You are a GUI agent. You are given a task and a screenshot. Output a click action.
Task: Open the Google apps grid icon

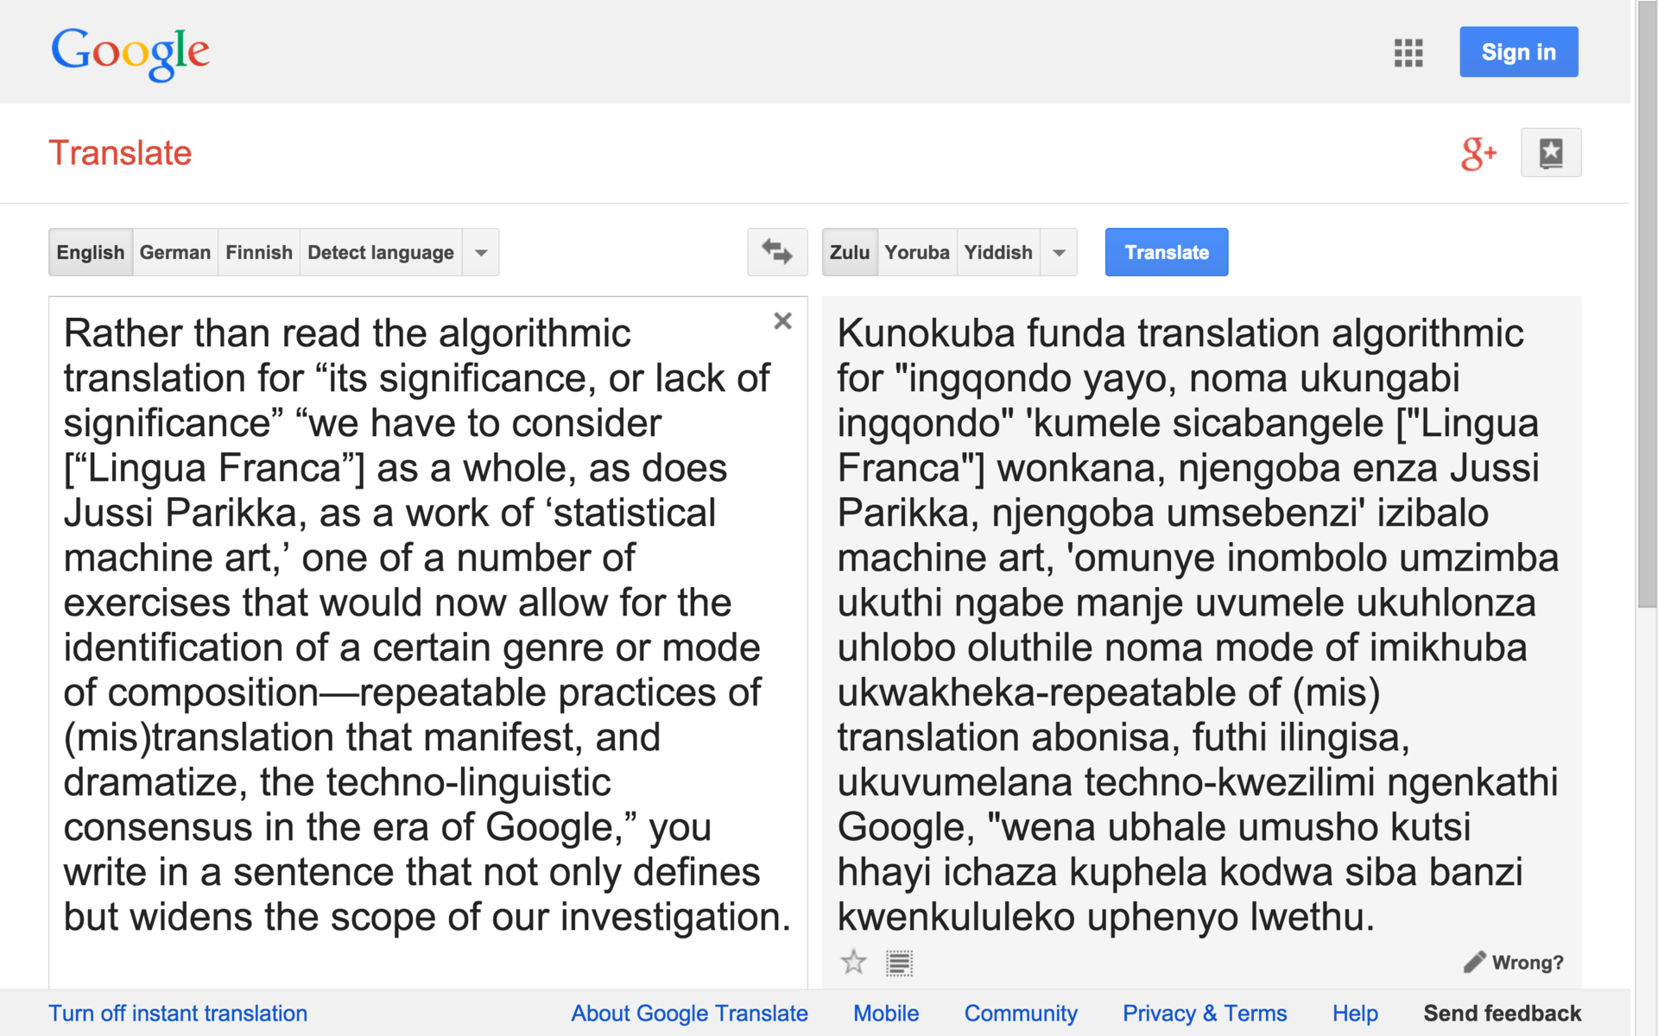coord(1408,53)
